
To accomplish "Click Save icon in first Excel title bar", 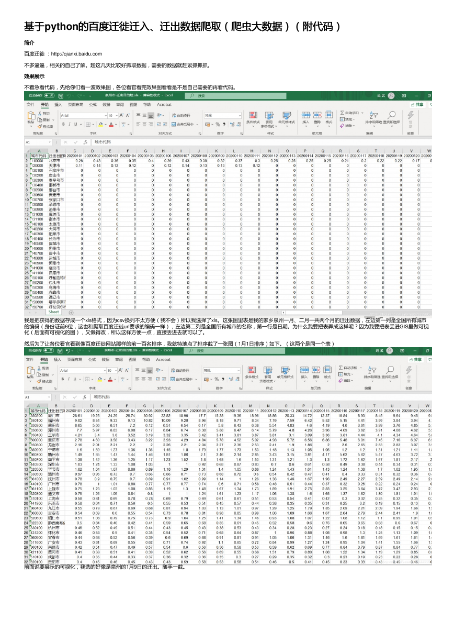I will (61, 95).
